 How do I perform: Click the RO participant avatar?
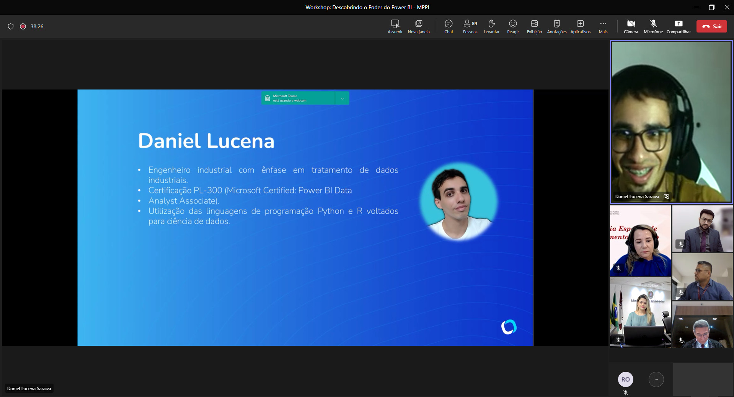625,379
